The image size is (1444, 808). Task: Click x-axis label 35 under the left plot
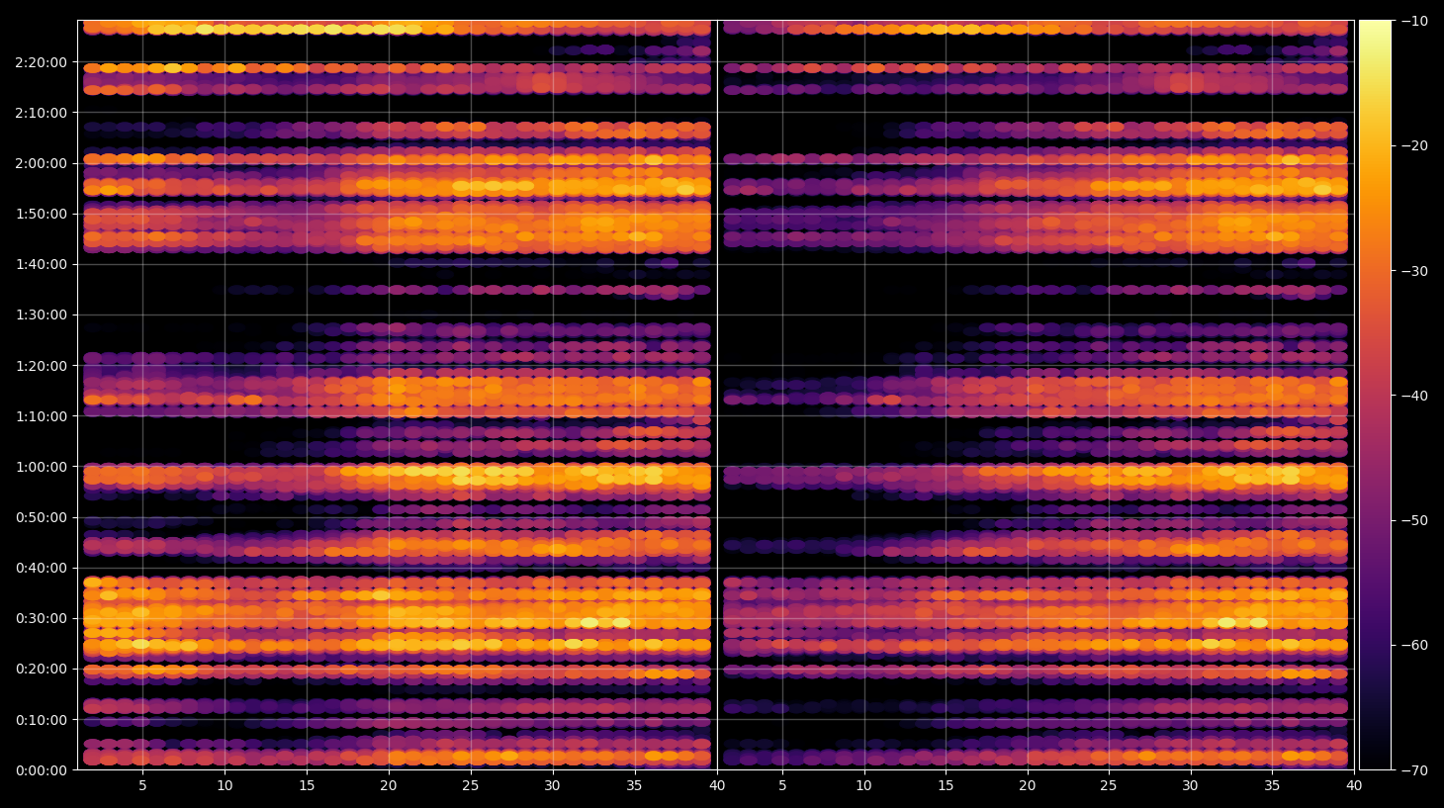634,786
